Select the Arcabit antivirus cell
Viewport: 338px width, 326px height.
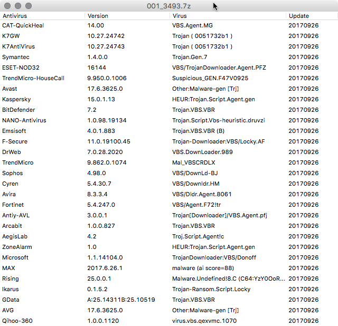tap(12, 226)
